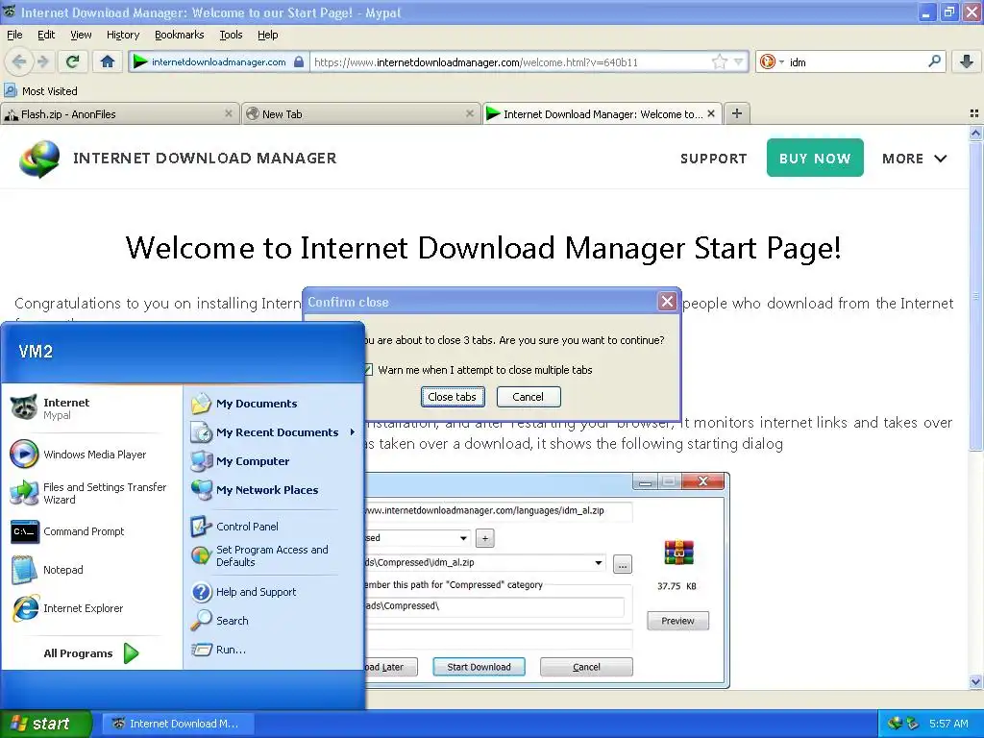Close the Flash.zip - AnonFiles tab
The image size is (984, 738).
tap(229, 113)
